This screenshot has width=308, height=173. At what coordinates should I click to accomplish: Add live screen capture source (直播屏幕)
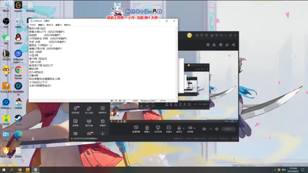coord(136,129)
